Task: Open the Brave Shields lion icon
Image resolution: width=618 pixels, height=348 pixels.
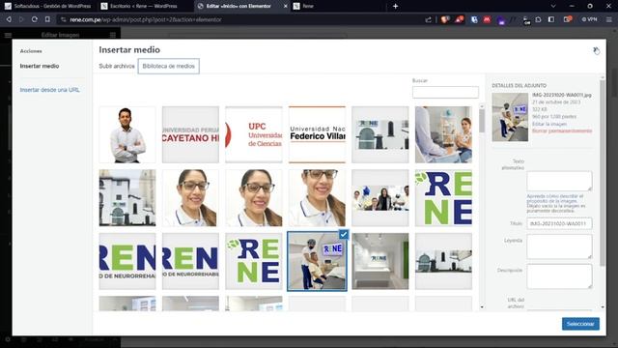Action: pos(445,19)
